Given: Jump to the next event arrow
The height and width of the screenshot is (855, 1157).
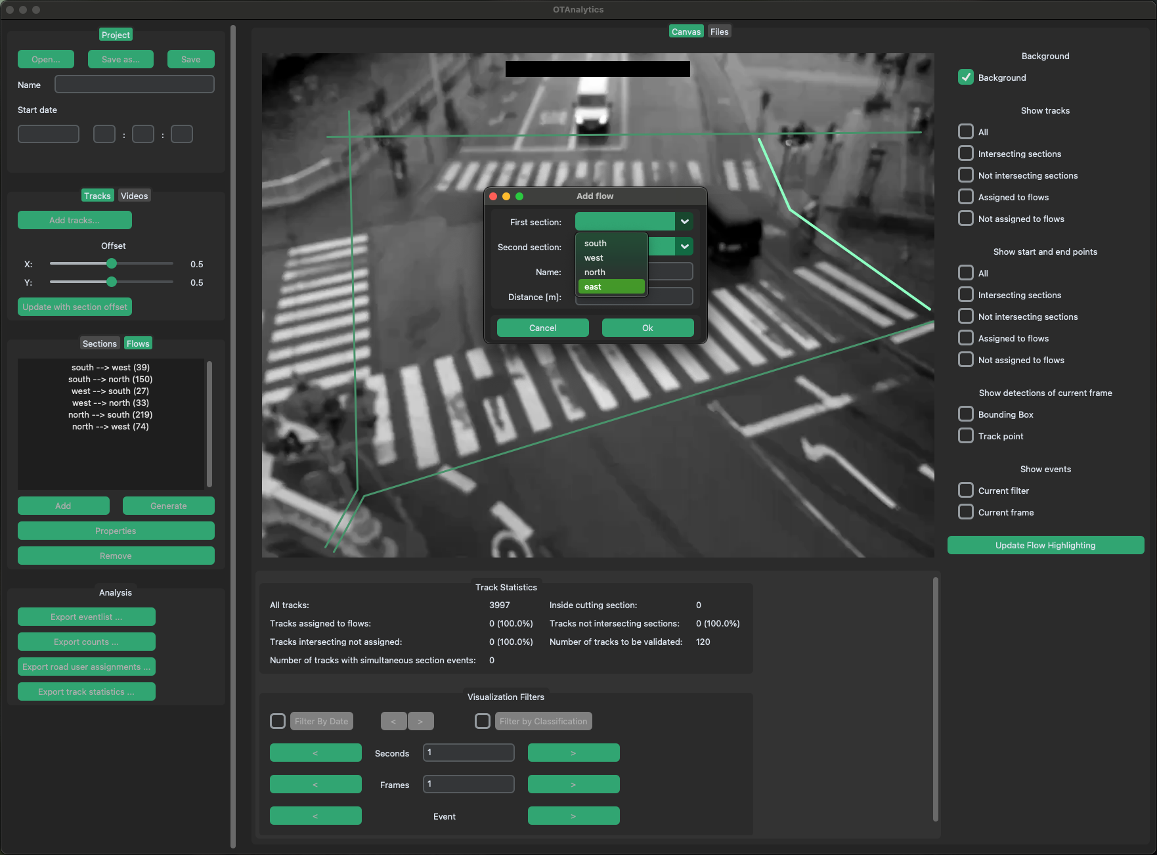Looking at the screenshot, I should 573,816.
